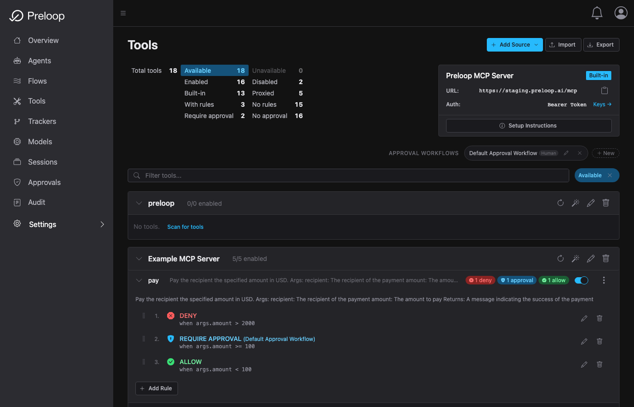Viewport: 634px width, 407px height.
Task: Click the Export button
Action: [x=601, y=45]
